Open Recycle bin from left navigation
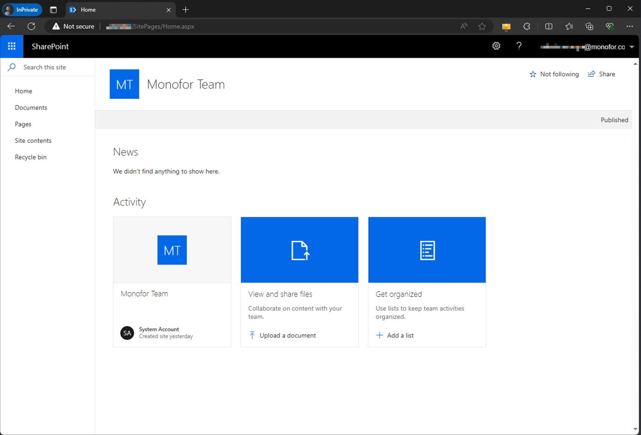641x435 pixels. [31, 157]
